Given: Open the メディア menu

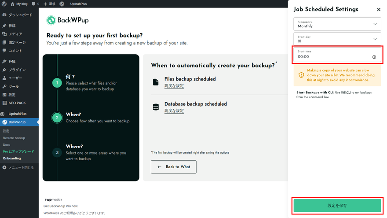Looking at the screenshot, I should click(19, 34).
